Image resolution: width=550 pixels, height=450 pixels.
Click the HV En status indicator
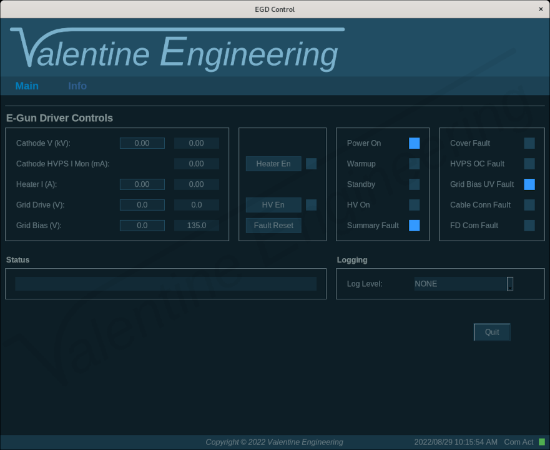tap(311, 205)
